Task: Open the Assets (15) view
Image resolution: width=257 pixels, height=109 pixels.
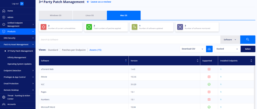Action: tap(95, 50)
